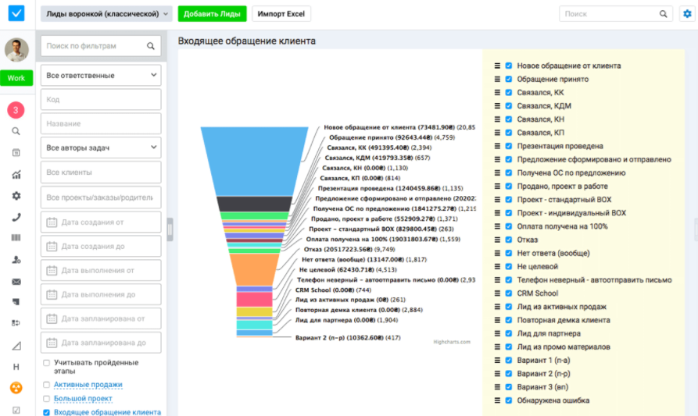Click the Отказ (20517223.56₴) chart label
Image resolution: width=698 pixels, height=416 pixels.
coord(349,249)
